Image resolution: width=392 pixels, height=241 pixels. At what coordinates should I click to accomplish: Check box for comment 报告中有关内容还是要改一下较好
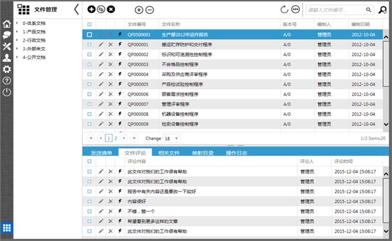coord(89,192)
